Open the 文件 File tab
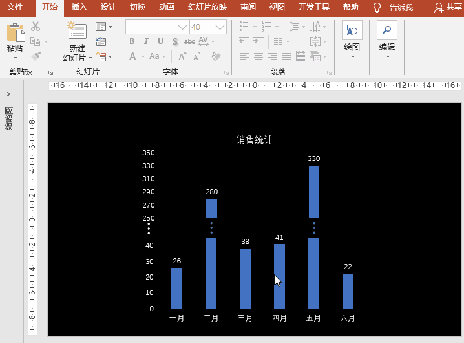464x343 pixels. pos(15,7)
